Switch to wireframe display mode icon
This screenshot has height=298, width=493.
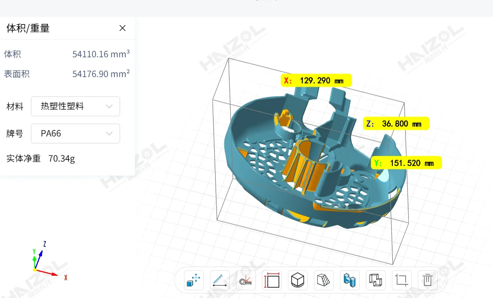pos(375,280)
